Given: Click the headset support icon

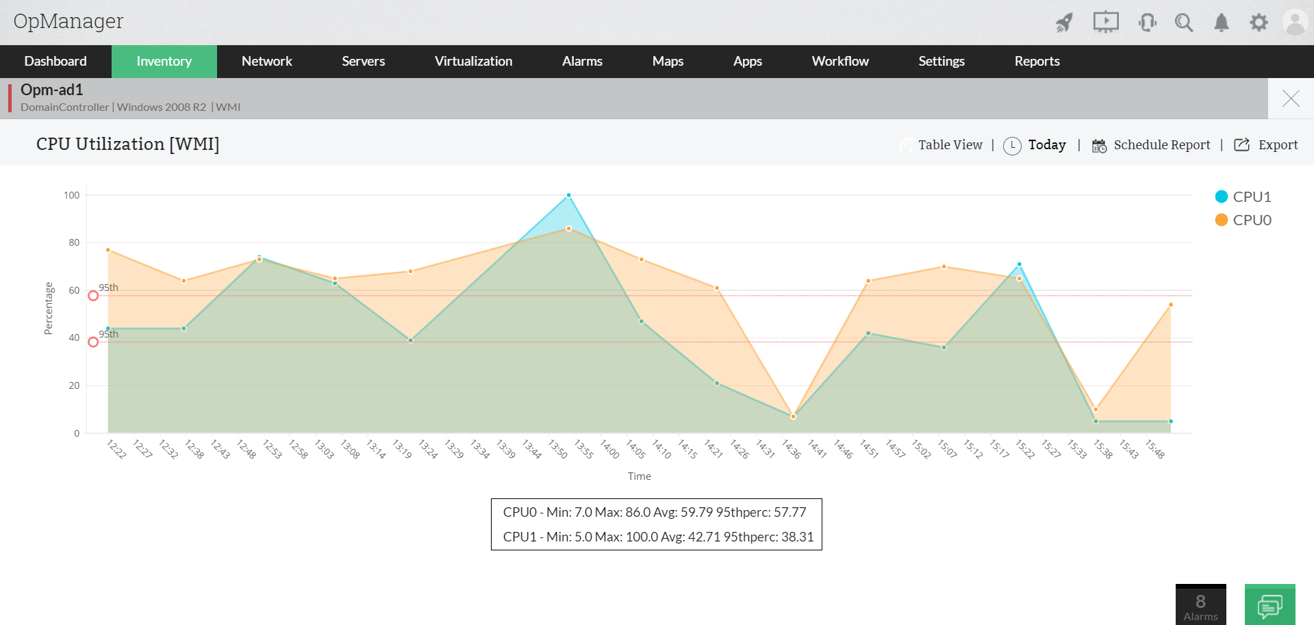Looking at the screenshot, I should click(x=1148, y=23).
